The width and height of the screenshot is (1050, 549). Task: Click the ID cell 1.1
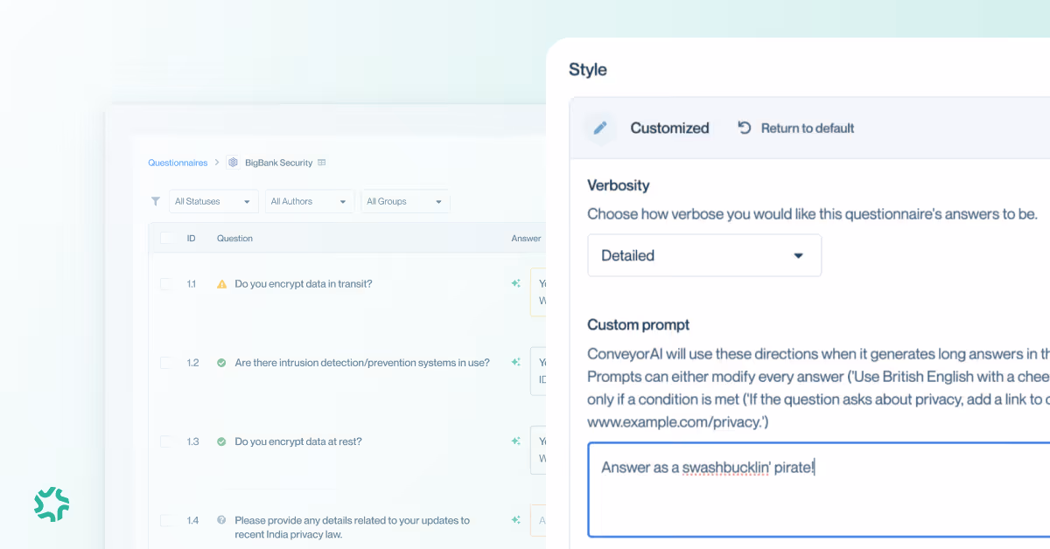pos(192,284)
